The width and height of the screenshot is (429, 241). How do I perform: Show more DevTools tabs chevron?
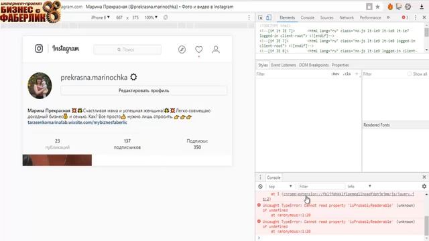point(388,17)
